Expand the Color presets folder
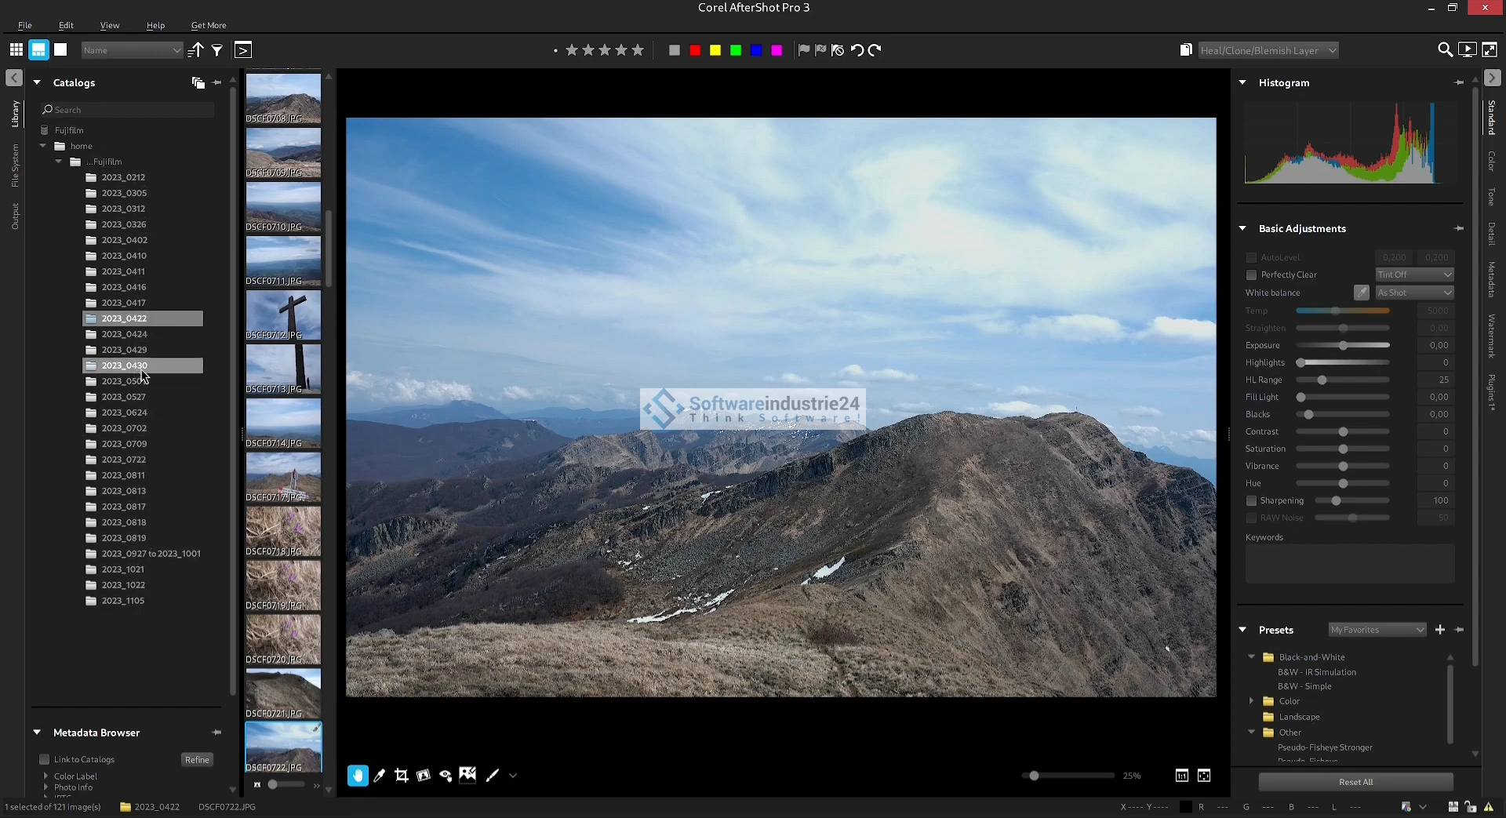The width and height of the screenshot is (1506, 818). (x=1252, y=701)
